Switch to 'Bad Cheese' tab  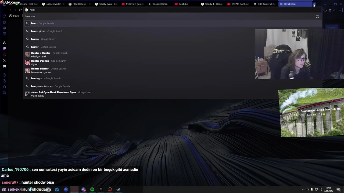click(x=80, y=4)
